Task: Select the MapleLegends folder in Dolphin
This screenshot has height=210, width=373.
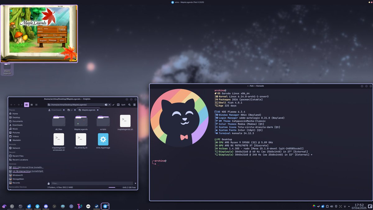Action: 81,123
